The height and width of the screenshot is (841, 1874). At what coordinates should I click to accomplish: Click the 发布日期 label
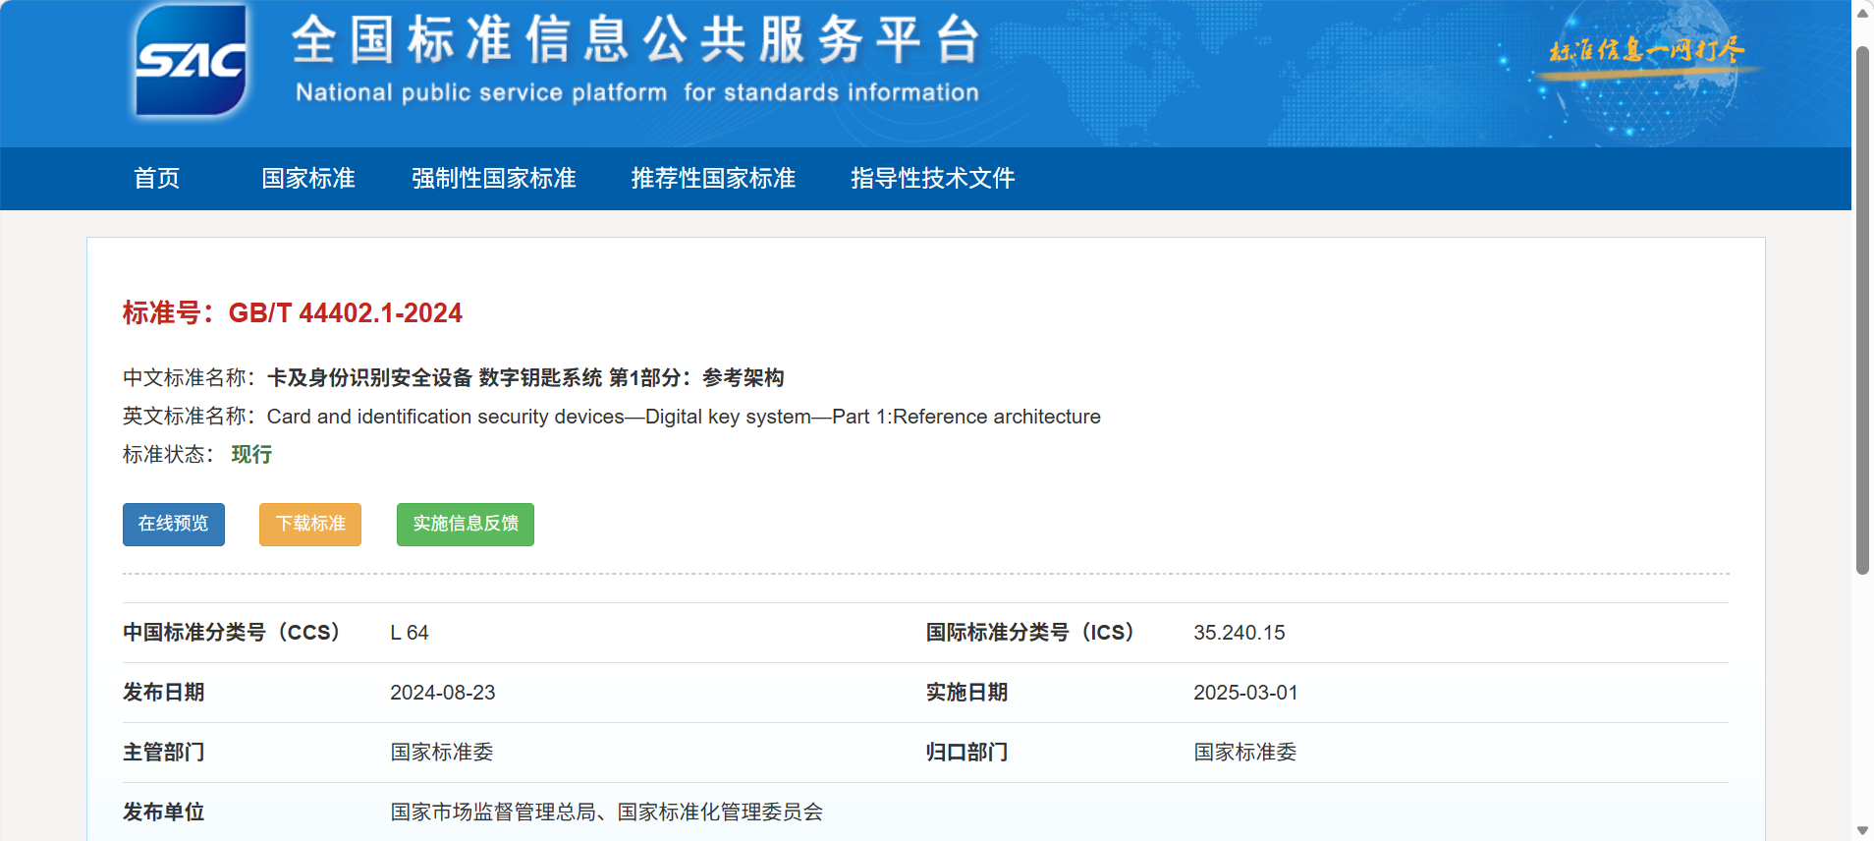pos(164,693)
